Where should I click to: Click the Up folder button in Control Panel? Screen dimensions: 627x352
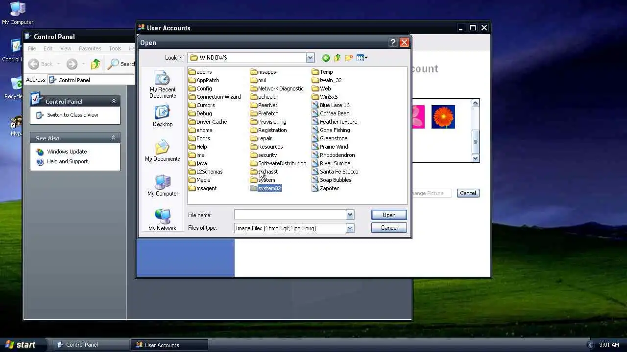(96, 64)
